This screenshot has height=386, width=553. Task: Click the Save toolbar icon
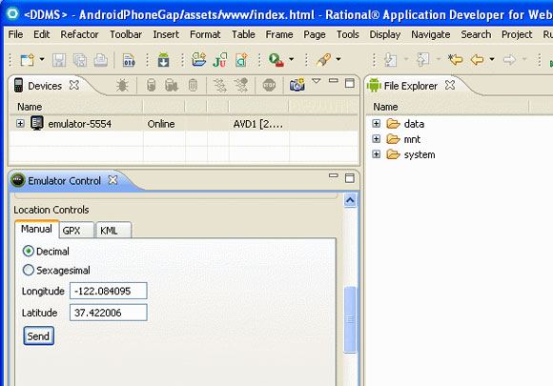59,60
